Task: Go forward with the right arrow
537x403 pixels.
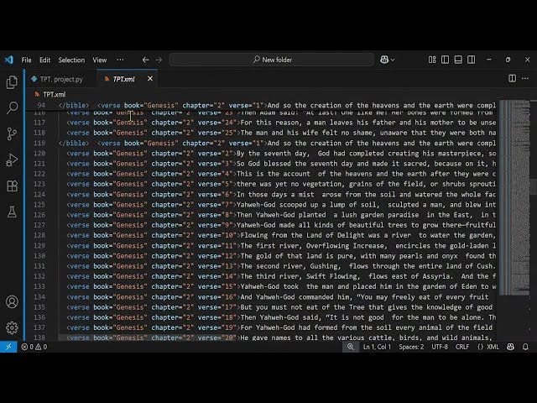Action: click(x=159, y=60)
